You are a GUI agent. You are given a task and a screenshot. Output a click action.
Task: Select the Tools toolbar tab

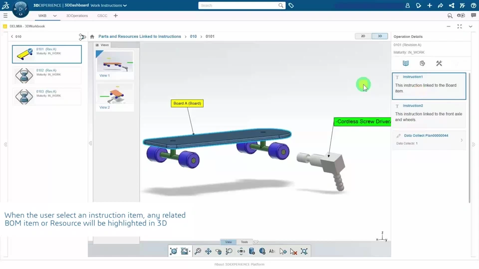(244, 242)
